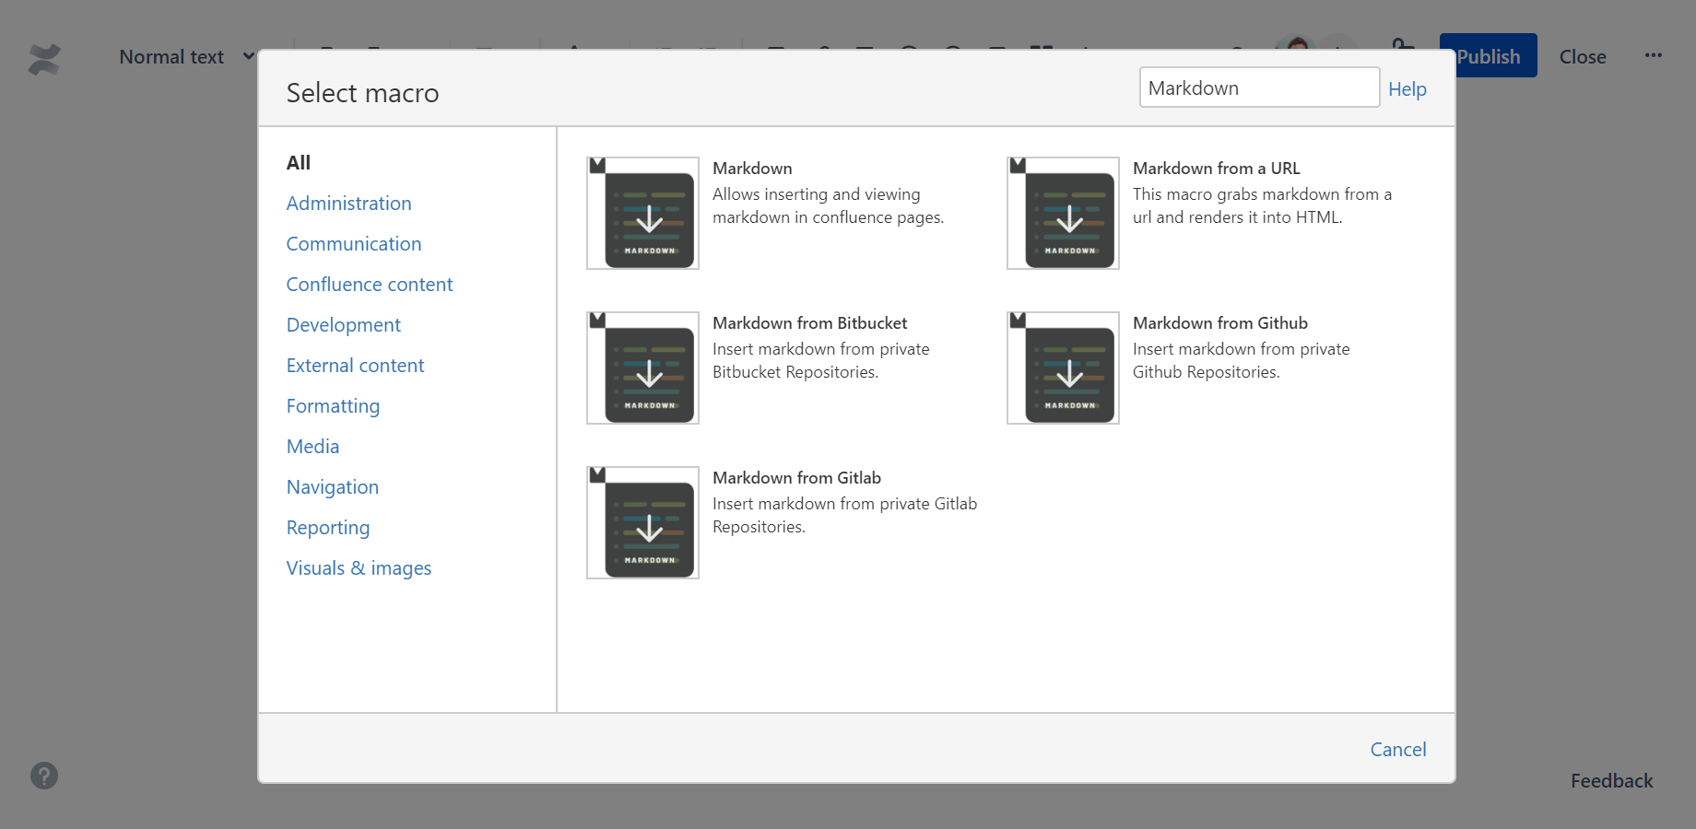Choose the 'Markdown from a URL' title

click(x=1216, y=169)
